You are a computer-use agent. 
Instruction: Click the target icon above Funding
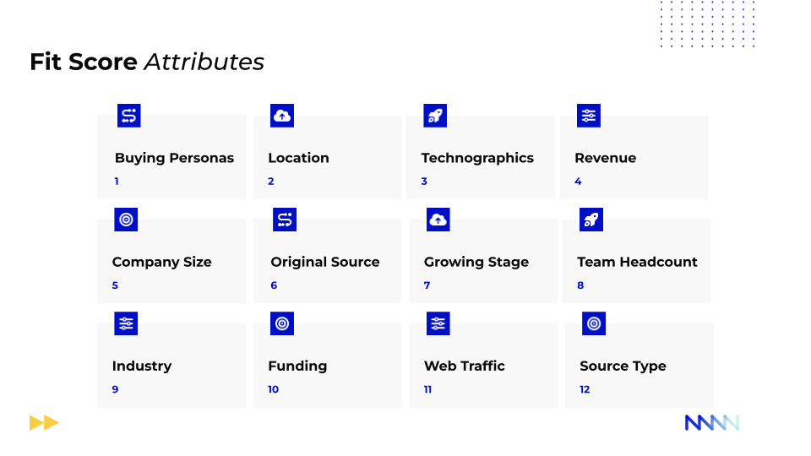click(282, 323)
